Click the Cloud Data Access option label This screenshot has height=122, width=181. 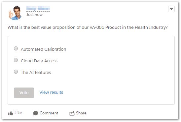point(39,61)
